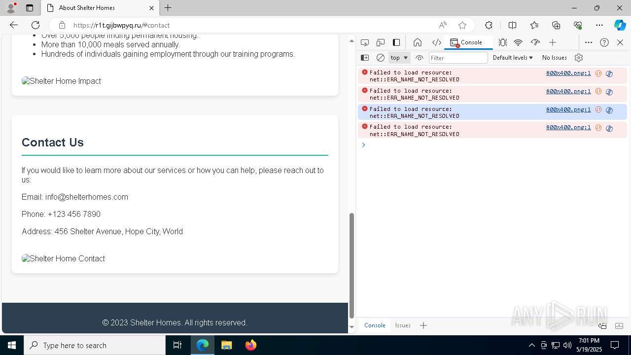This screenshot has height=355, width=631.
Task: Open highlighted third error's 800x400.png:1 link
Action: [x=568, y=109]
